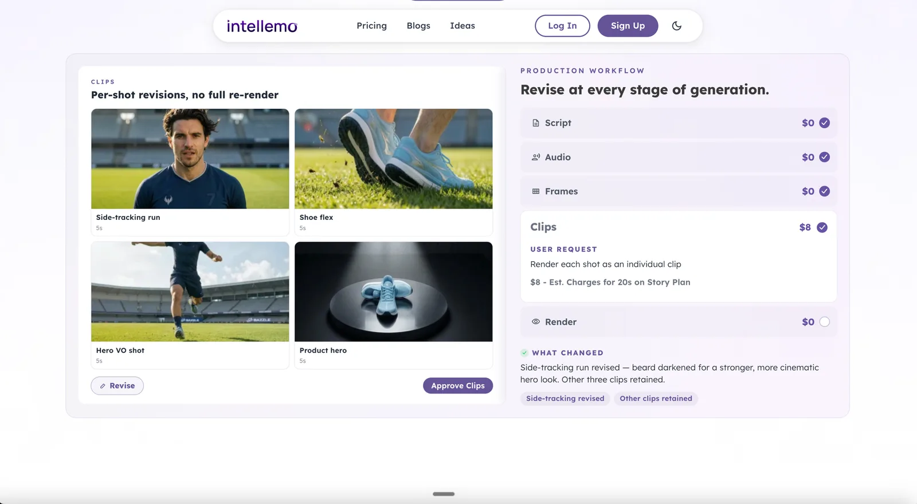This screenshot has height=504, width=917.
Task: Click 'Render each shot as an individual clip'
Action: pos(606,264)
